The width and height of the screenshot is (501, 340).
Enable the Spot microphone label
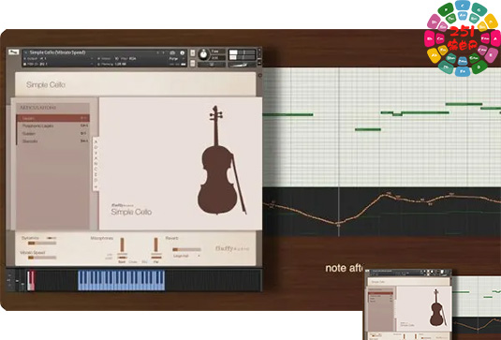[x=122, y=262]
